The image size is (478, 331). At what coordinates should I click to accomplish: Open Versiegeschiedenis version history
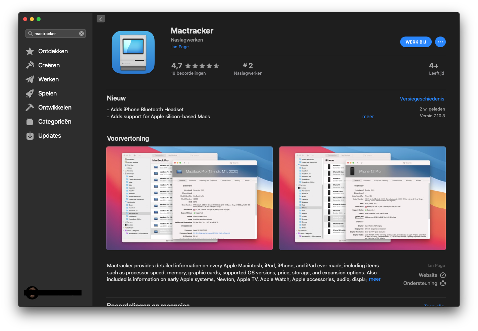(422, 99)
